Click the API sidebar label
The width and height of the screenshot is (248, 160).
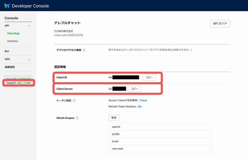[x=7, y=26]
